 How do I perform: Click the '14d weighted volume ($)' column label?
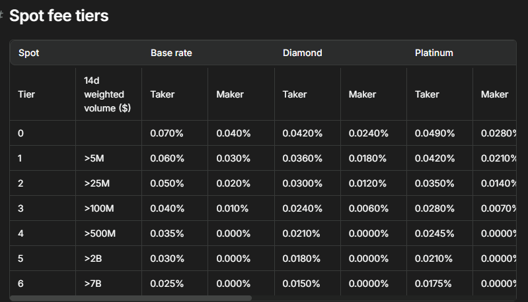(x=108, y=94)
